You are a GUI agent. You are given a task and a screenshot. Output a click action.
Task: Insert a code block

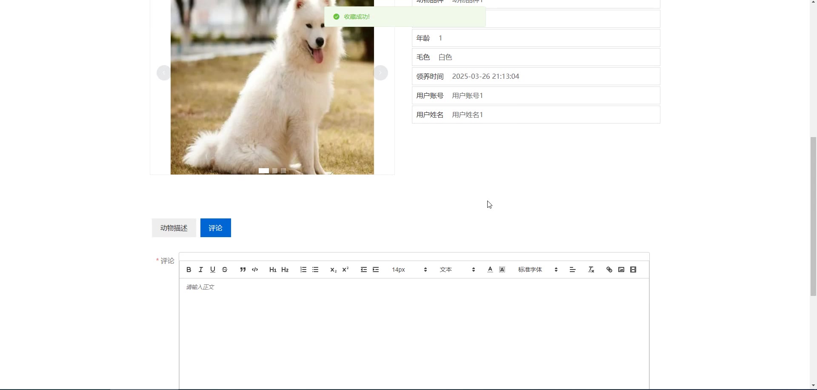click(x=255, y=270)
